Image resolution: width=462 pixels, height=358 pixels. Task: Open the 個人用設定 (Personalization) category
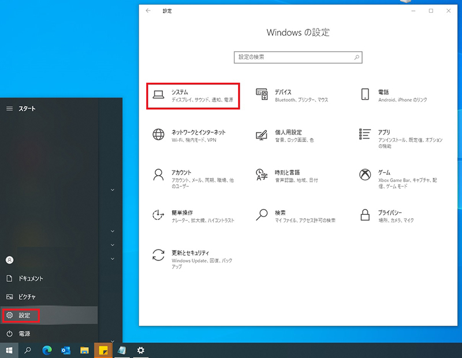[x=285, y=136]
